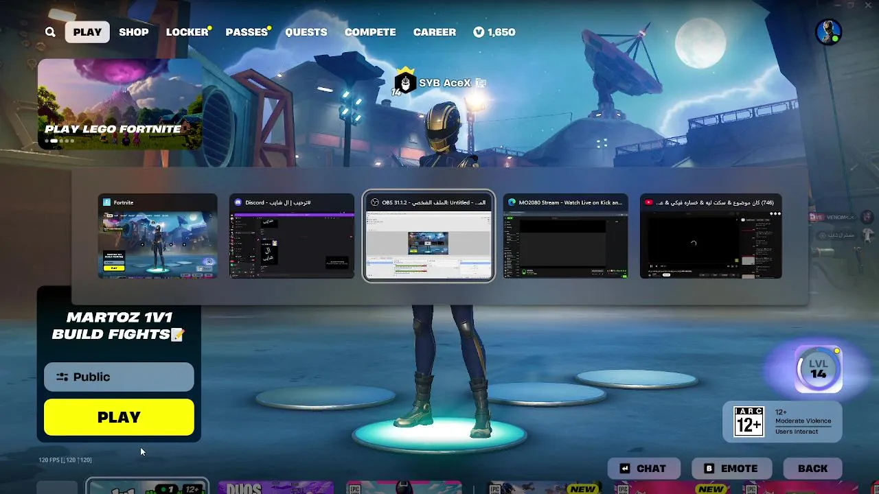Click the EMOTE button
This screenshot has width=879, height=494.
click(x=731, y=469)
